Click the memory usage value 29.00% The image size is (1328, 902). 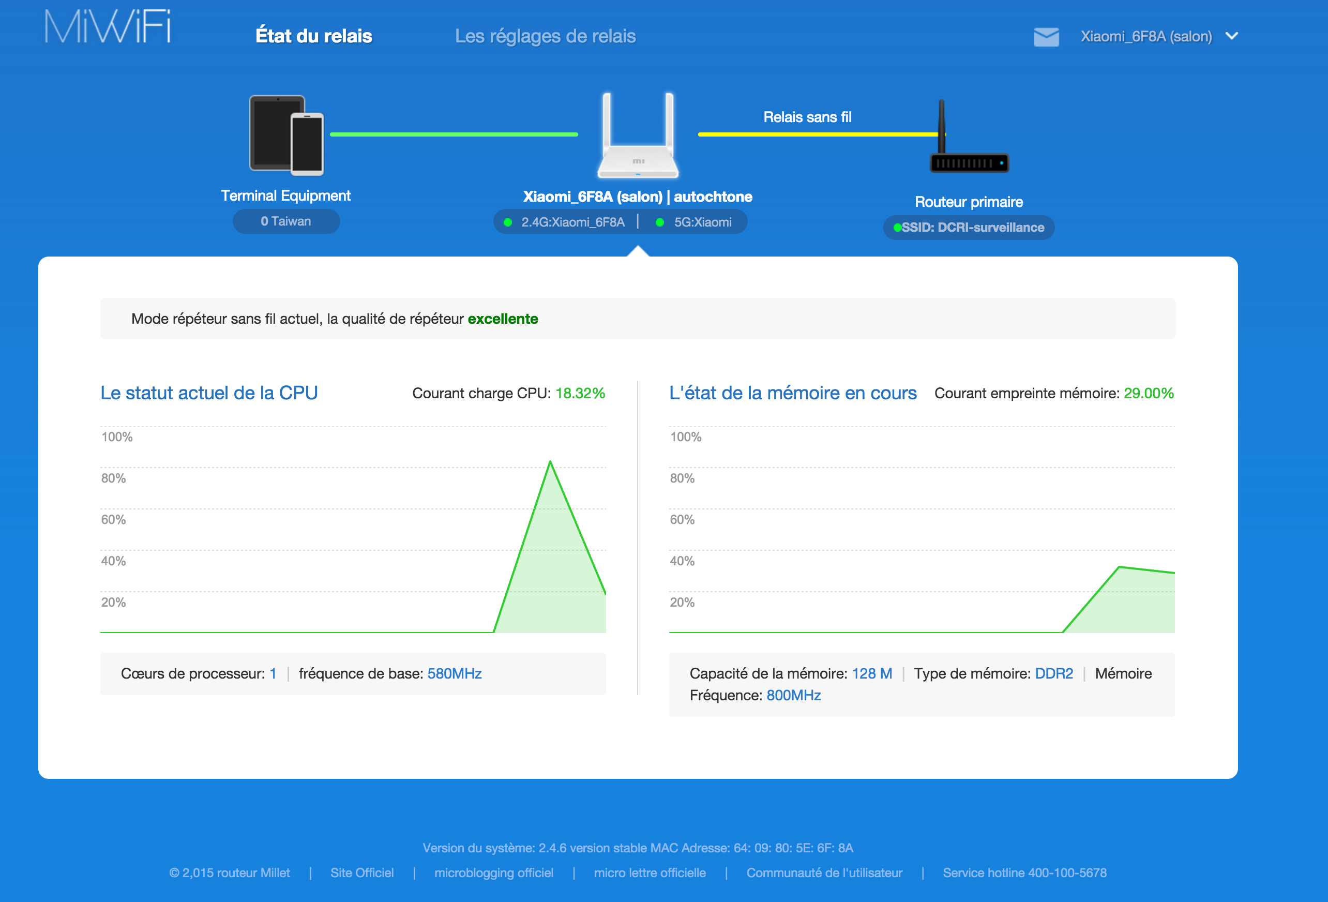click(1149, 393)
